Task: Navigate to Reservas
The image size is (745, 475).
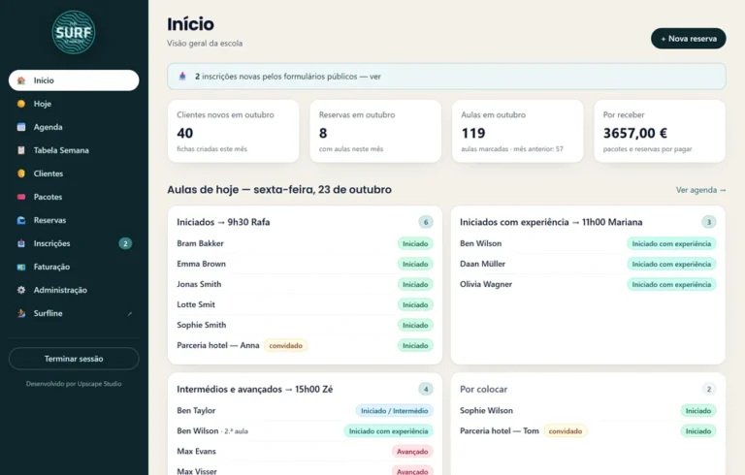Action: [74, 220]
